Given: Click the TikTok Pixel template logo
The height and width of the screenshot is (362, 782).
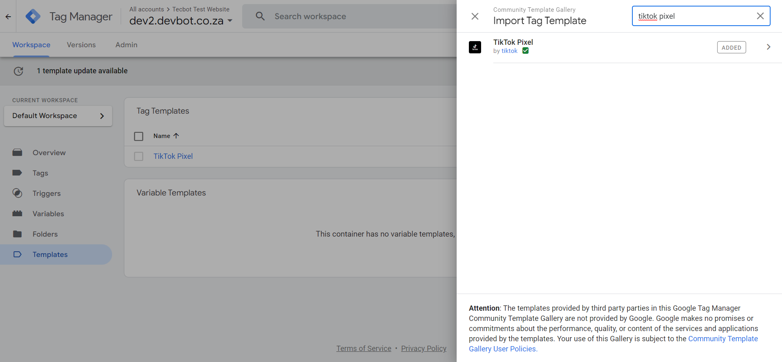Looking at the screenshot, I should pos(475,47).
